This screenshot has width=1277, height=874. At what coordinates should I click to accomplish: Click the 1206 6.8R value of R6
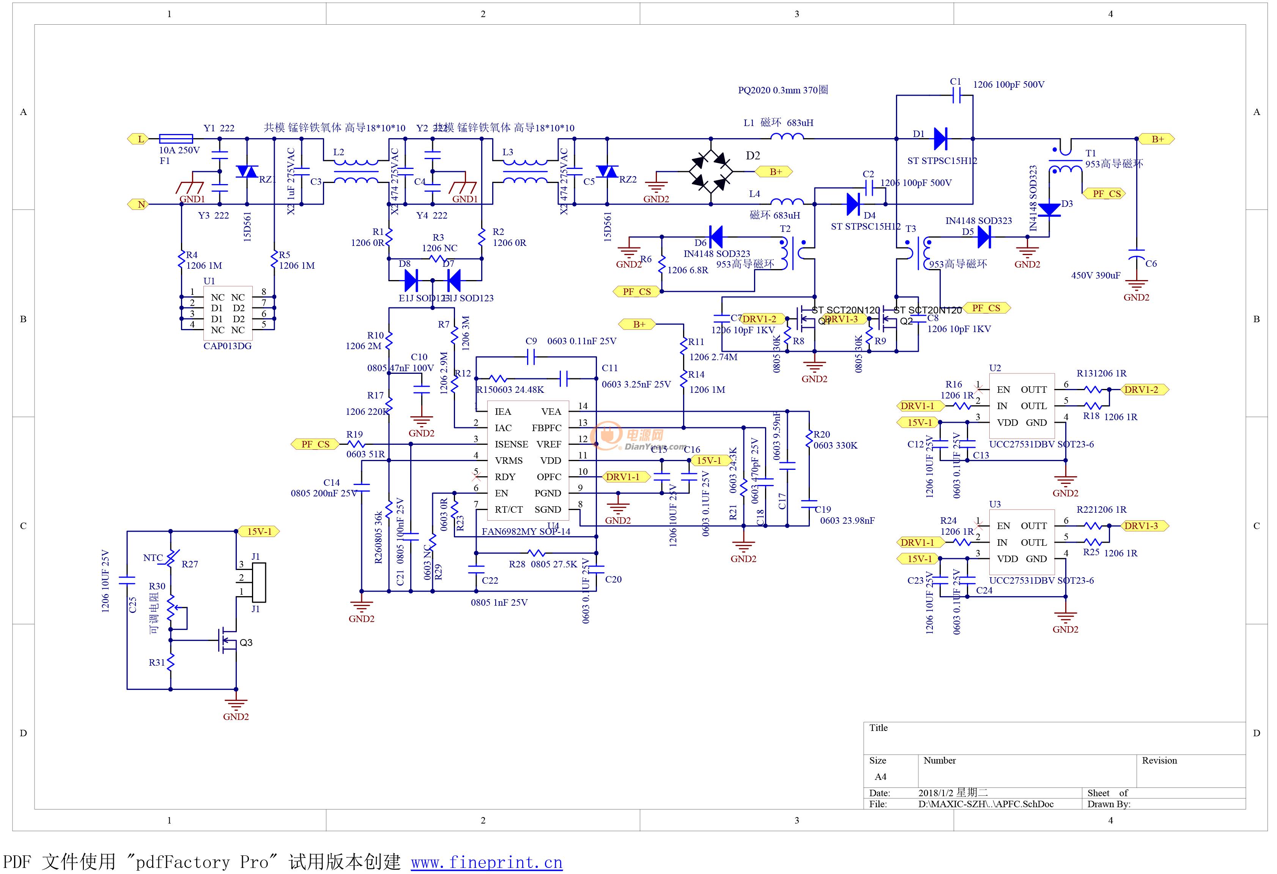(x=687, y=270)
